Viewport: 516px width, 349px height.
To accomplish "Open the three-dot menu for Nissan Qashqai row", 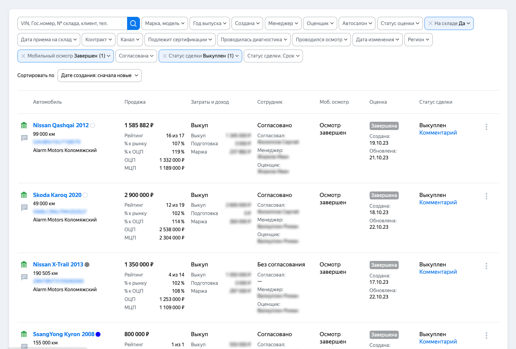I will (486, 127).
